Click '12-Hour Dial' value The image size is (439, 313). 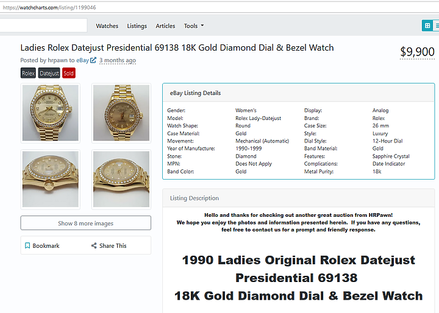pyautogui.click(x=388, y=141)
